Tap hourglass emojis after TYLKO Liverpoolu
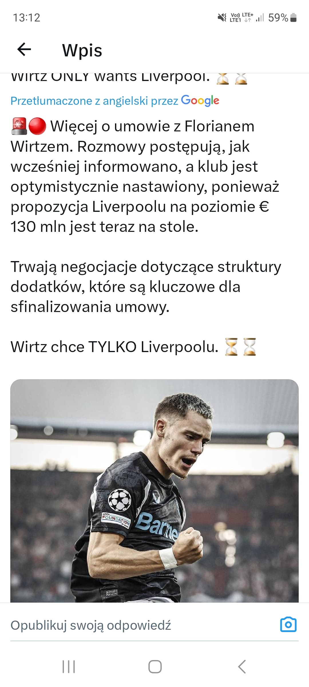This screenshot has width=309, height=687. tap(240, 347)
